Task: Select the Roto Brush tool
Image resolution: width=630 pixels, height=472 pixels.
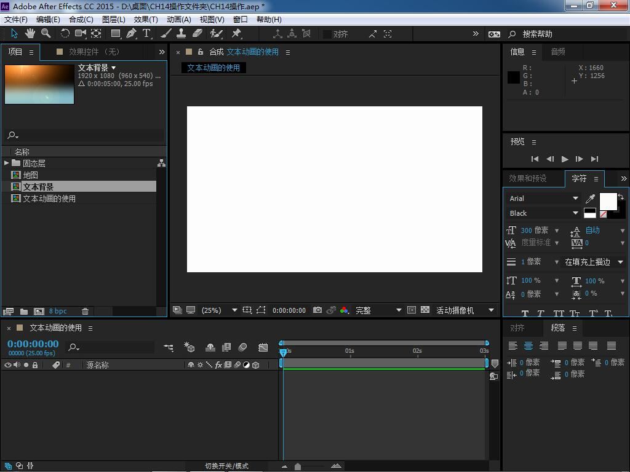Action: coord(216,34)
